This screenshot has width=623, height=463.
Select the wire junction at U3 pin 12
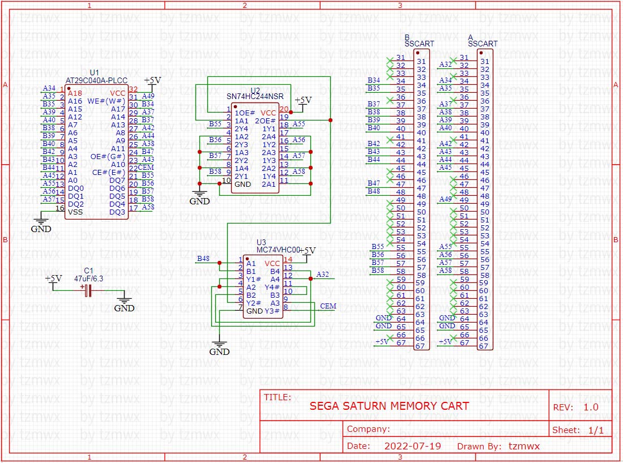[x=311, y=278]
